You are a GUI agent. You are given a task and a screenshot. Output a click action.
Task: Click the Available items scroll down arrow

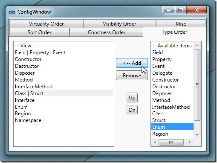[197, 134]
